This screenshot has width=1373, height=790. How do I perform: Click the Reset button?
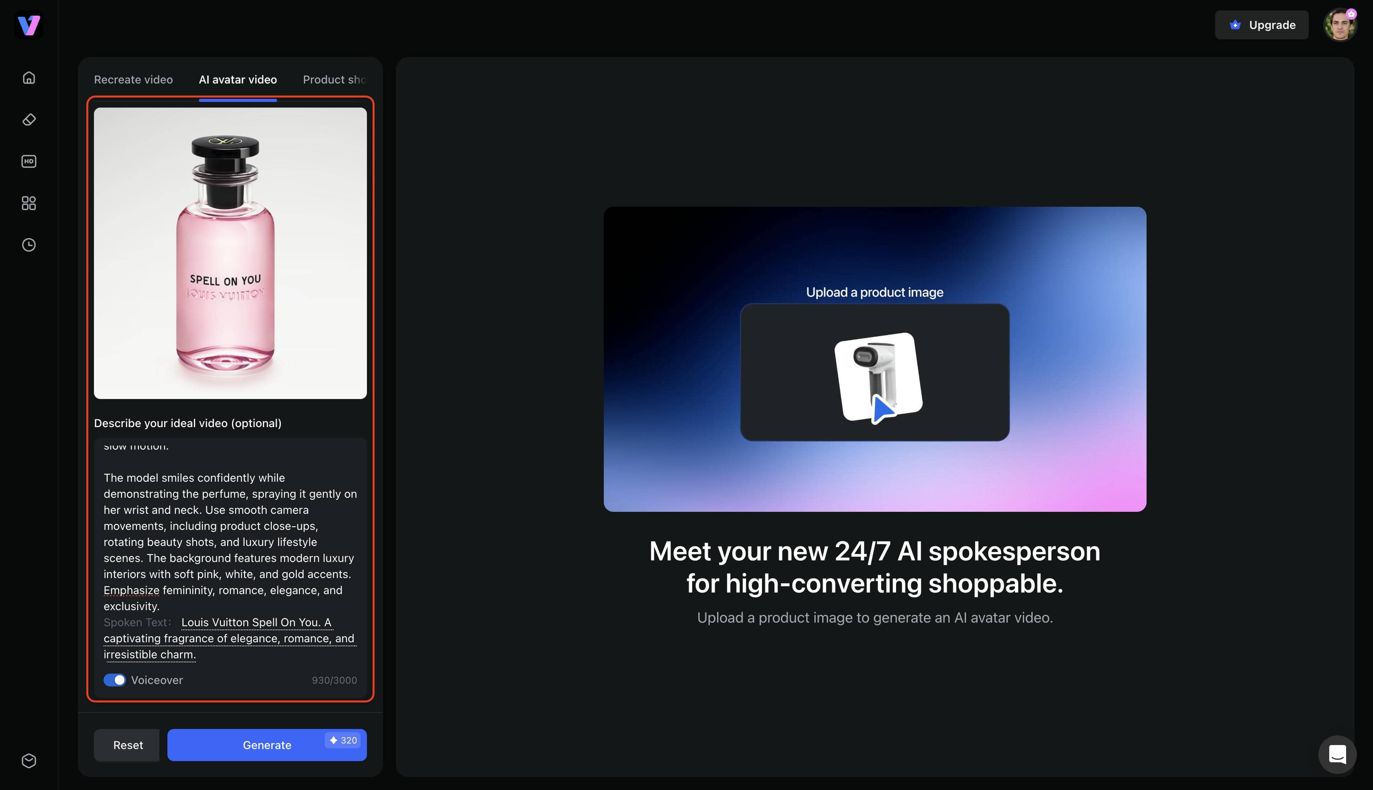click(128, 745)
